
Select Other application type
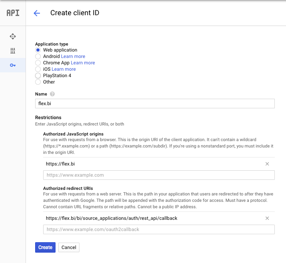pyautogui.click(x=38, y=82)
